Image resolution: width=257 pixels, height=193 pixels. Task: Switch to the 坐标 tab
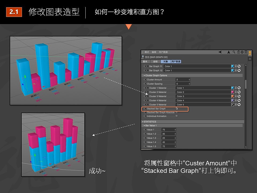(155, 62)
